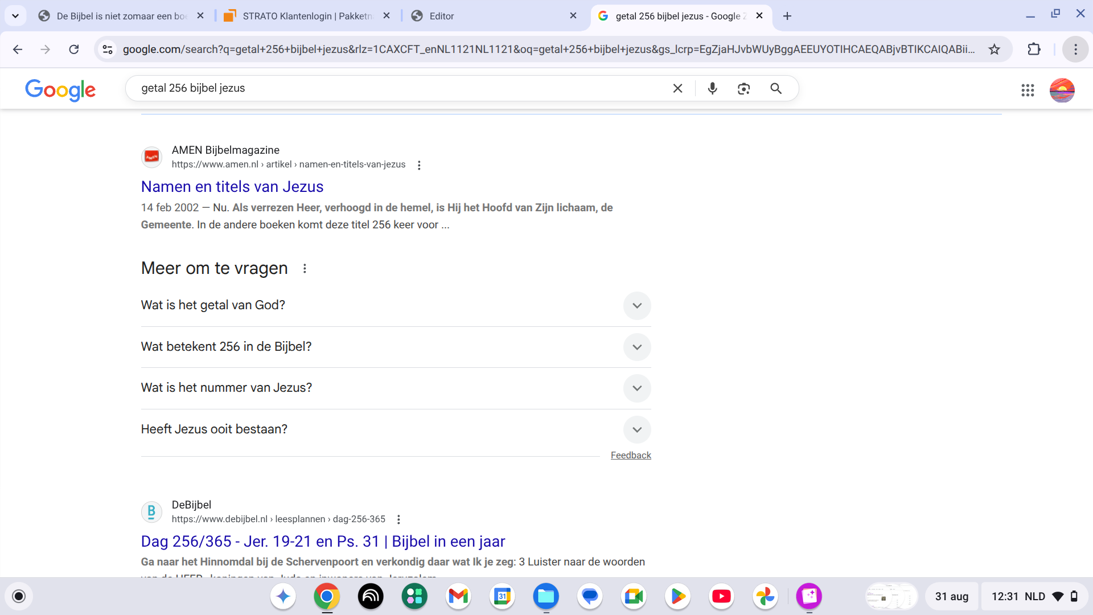Image resolution: width=1093 pixels, height=615 pixels.
Task: Open 'Dag 256/365 - Jer. 19-21' result
Action: [323, 542]
